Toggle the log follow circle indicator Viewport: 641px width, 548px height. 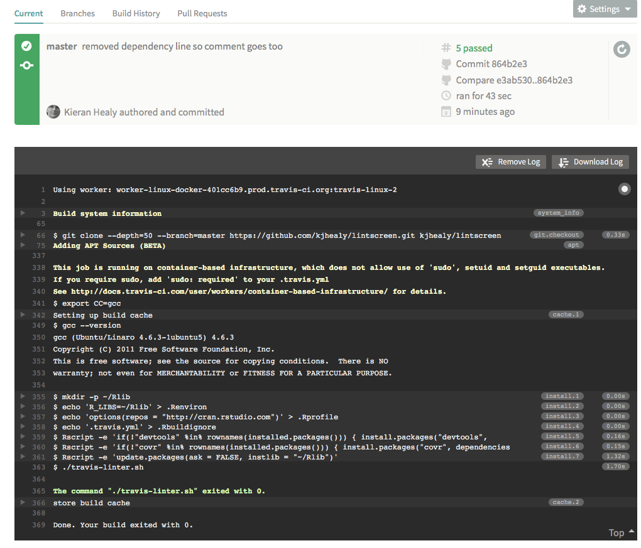point(624,189)
